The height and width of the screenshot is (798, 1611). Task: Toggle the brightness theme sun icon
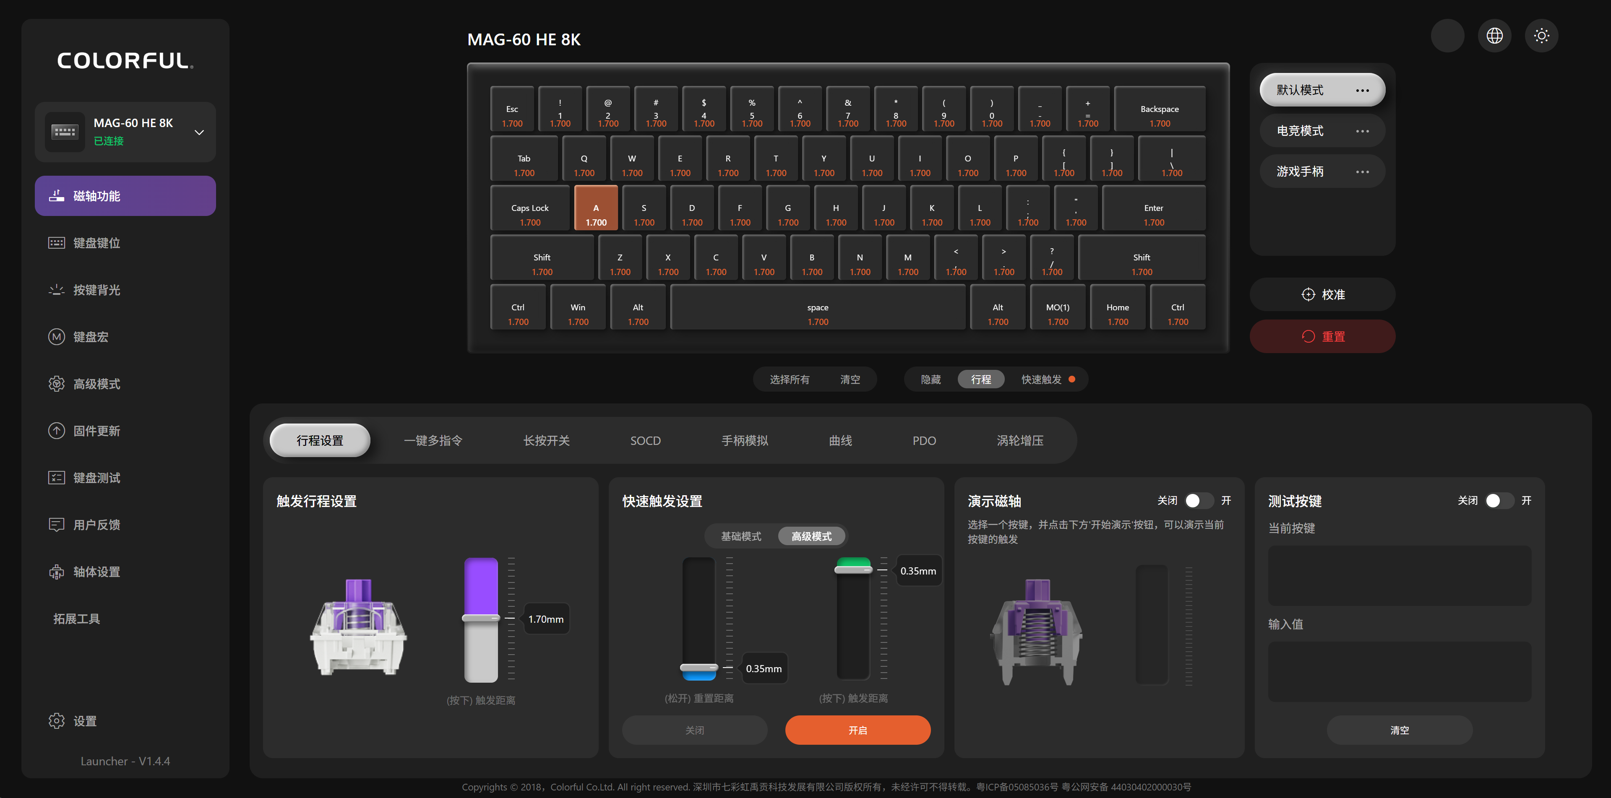coord(1541,36)
